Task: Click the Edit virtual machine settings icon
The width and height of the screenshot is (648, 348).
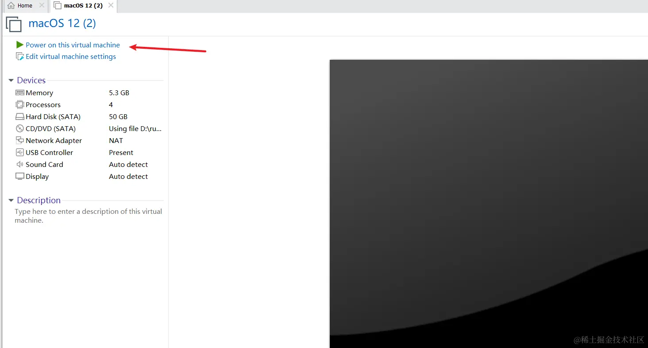Action: coord(19,57)
